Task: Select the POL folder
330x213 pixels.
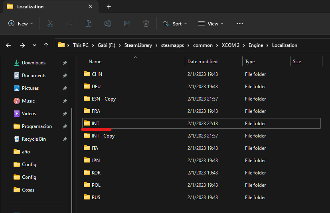Action: click(x=202, y=185)
